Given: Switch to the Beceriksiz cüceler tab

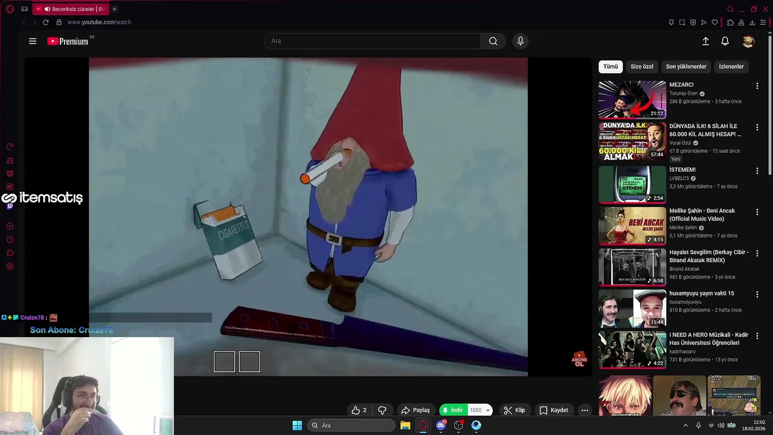Looking at the screenshot, I should click(x=70, y=9).
